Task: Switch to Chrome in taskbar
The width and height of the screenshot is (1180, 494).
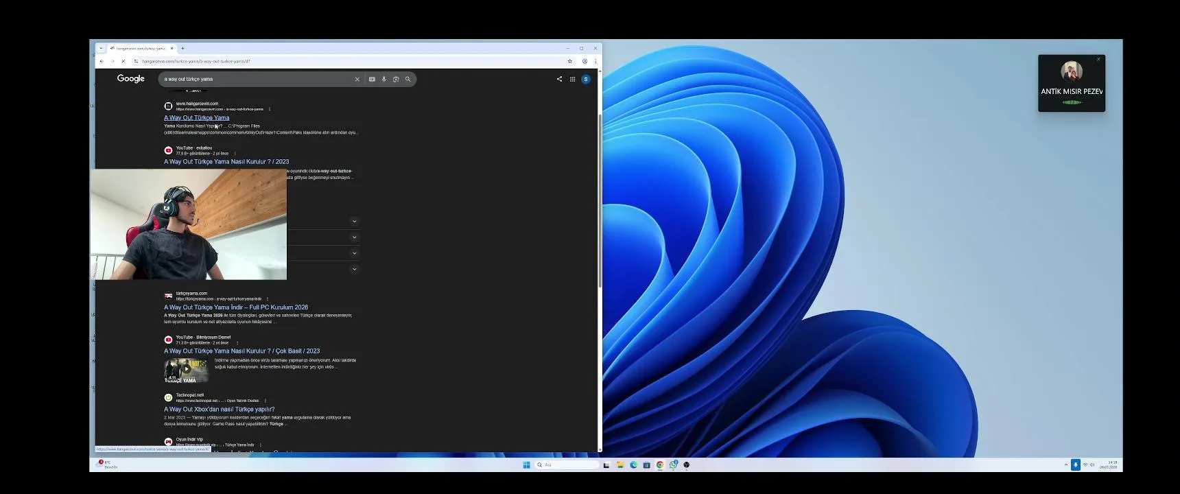Action: (x=660, y=464)
